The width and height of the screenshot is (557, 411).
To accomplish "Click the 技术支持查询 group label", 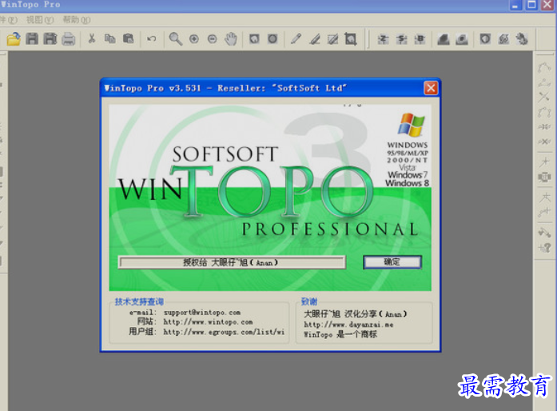I will pos(139,301).
